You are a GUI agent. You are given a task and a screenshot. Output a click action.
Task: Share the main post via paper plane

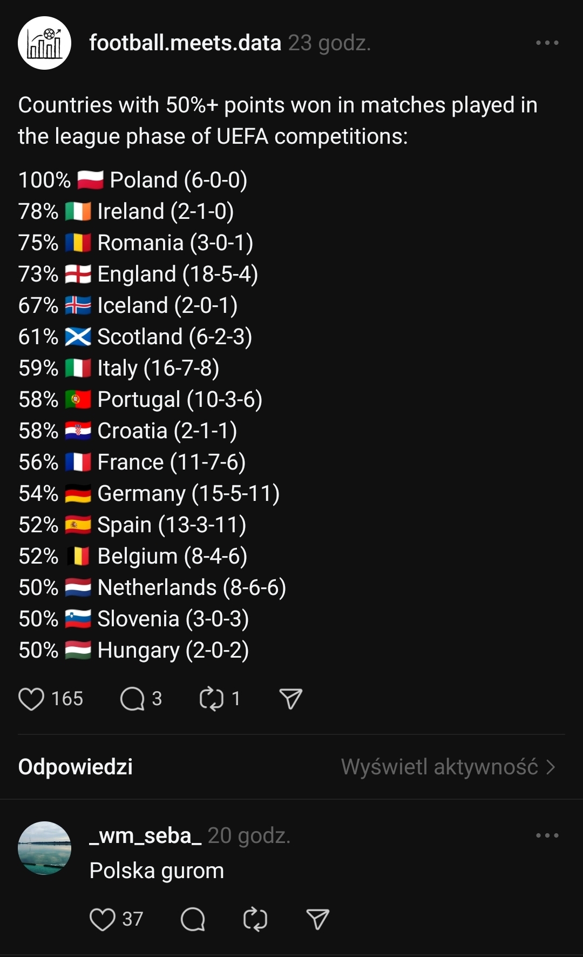(290, 699)
